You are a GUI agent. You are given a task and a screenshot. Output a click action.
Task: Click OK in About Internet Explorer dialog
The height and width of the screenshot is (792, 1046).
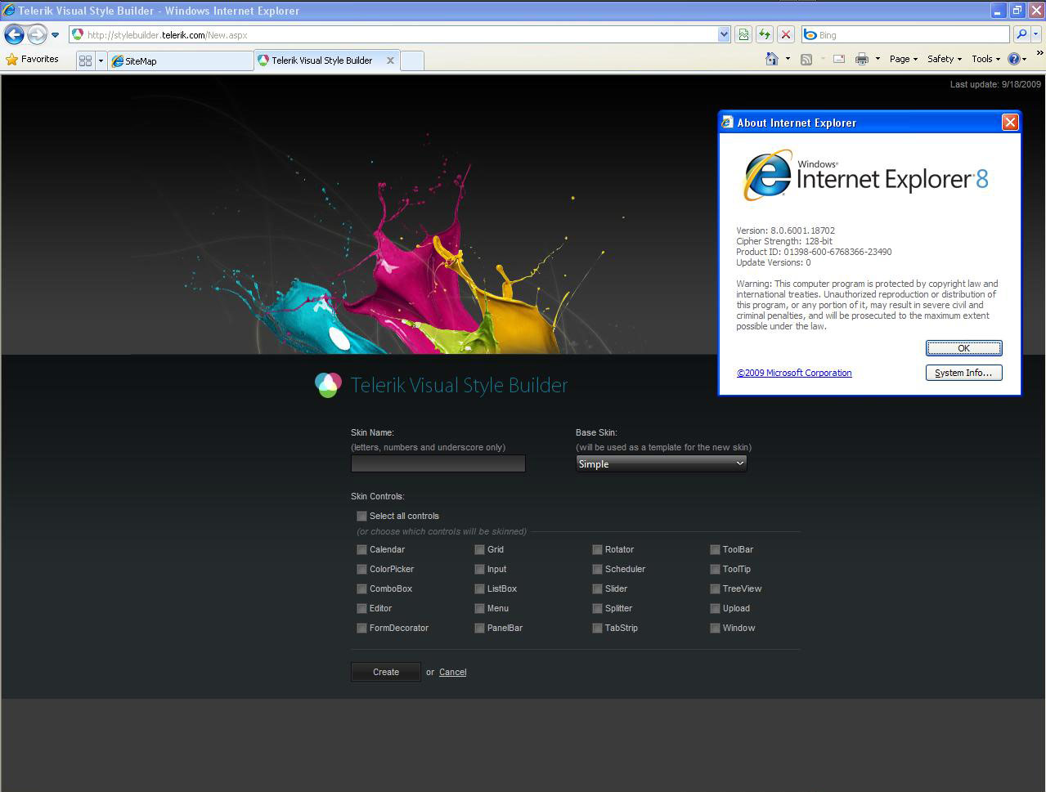tap(963, 348)
